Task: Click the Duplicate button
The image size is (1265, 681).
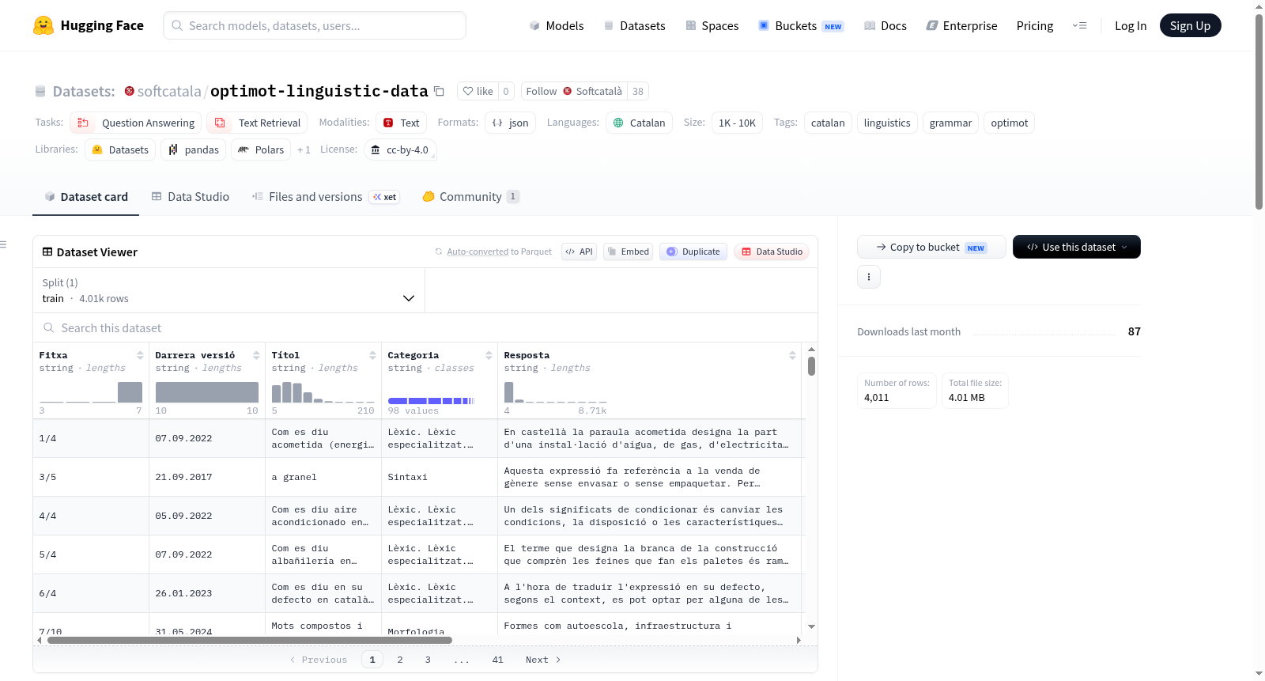Action: click(693, 252)
